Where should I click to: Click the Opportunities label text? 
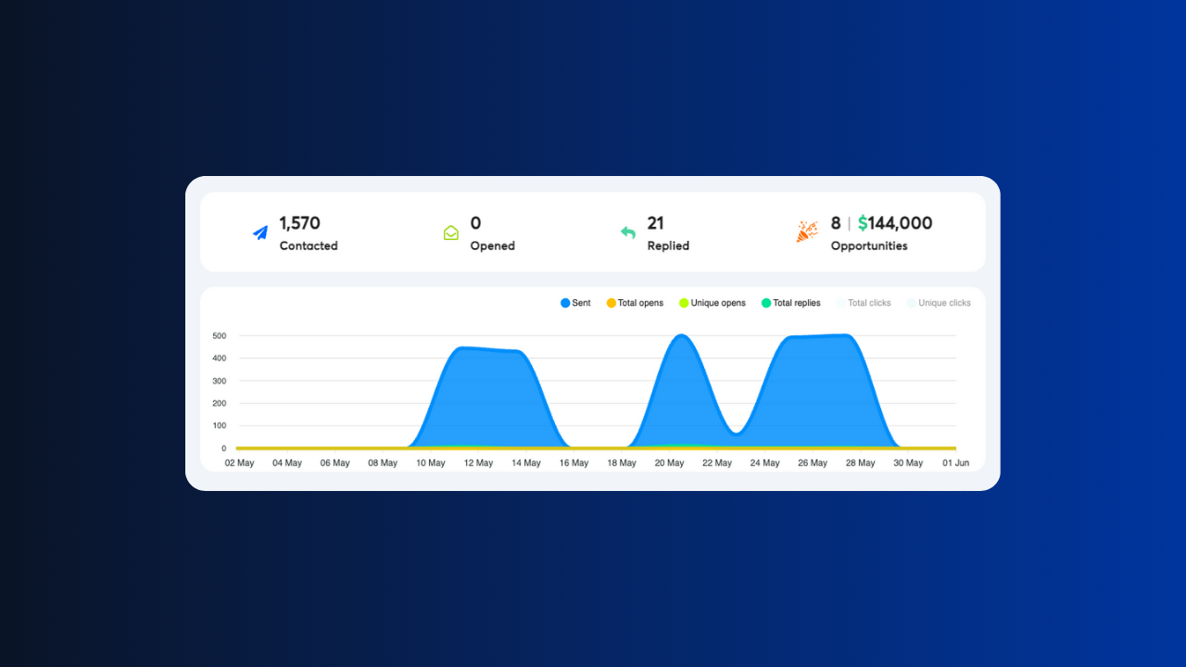click(x=868, y=246)
